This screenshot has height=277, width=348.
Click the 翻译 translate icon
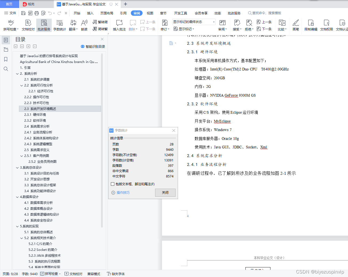pos(72,25)
